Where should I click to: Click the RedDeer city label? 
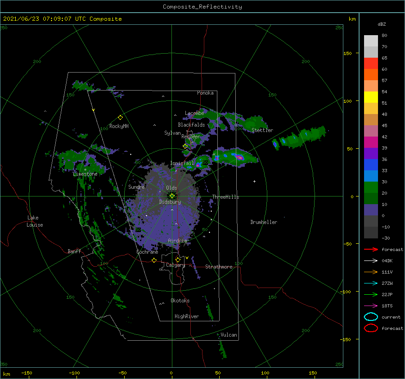[x=191, y=137]
